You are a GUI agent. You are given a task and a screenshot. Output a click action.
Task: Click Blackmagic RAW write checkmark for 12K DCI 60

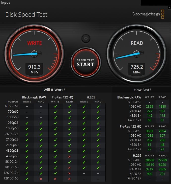coord(27,179)
